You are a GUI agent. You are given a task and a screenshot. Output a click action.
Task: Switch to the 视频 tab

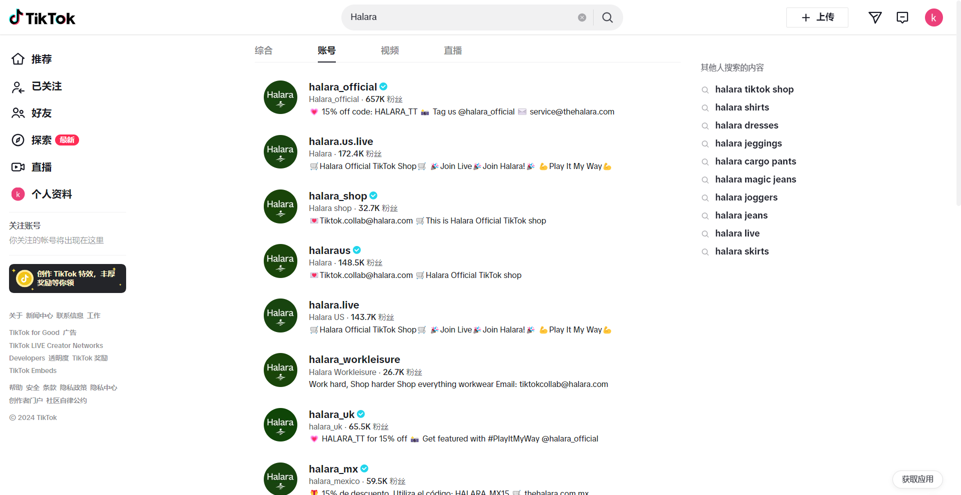click(389, 50)
